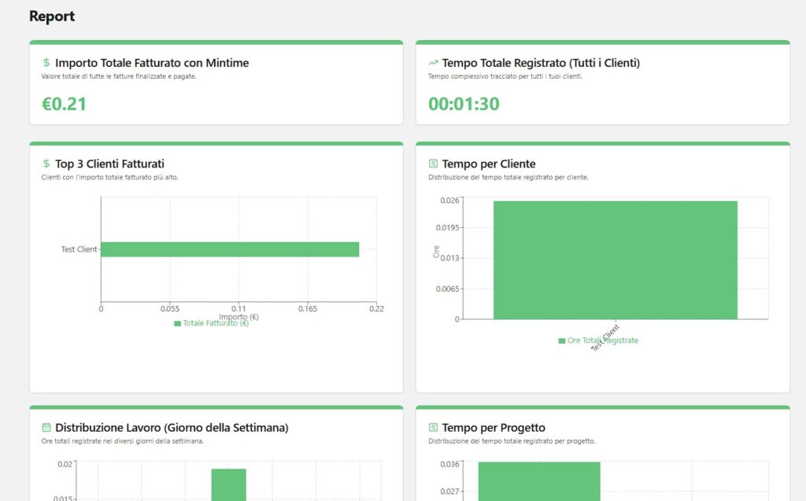Click the trend arrow icon beside Tempo Totale Registrato
Image resolution: width=806 pixels, height=501 pixels.
[434, 63]
